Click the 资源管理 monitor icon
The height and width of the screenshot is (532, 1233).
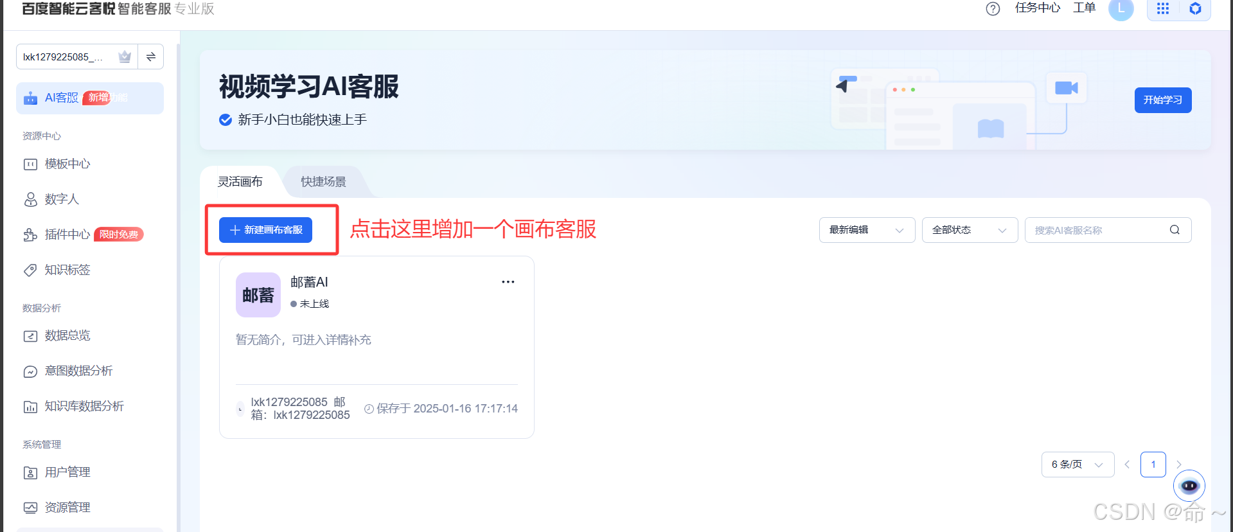(x=30, y=508)
